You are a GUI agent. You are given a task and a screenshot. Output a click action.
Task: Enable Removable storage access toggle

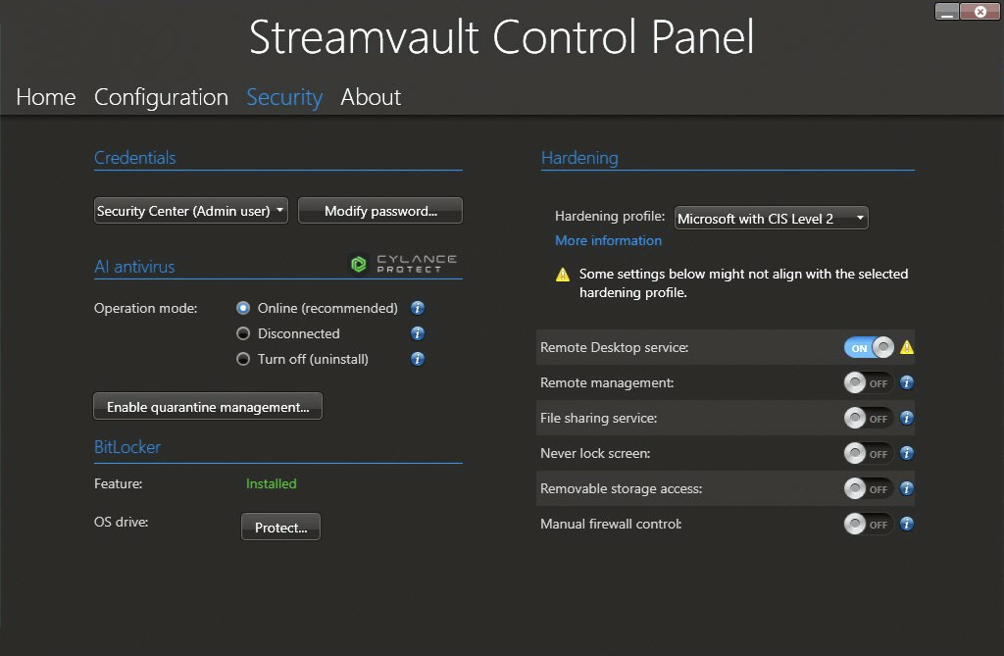[x=869, y=488]
